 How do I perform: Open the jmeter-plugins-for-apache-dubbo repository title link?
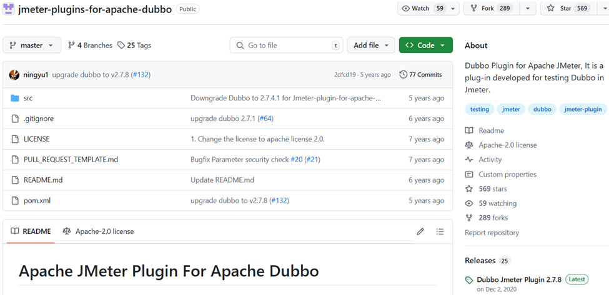pos(95,9)
